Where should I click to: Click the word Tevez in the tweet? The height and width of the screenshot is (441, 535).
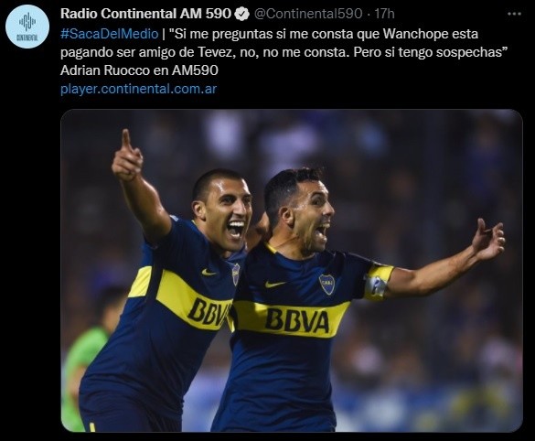[216, 52]
